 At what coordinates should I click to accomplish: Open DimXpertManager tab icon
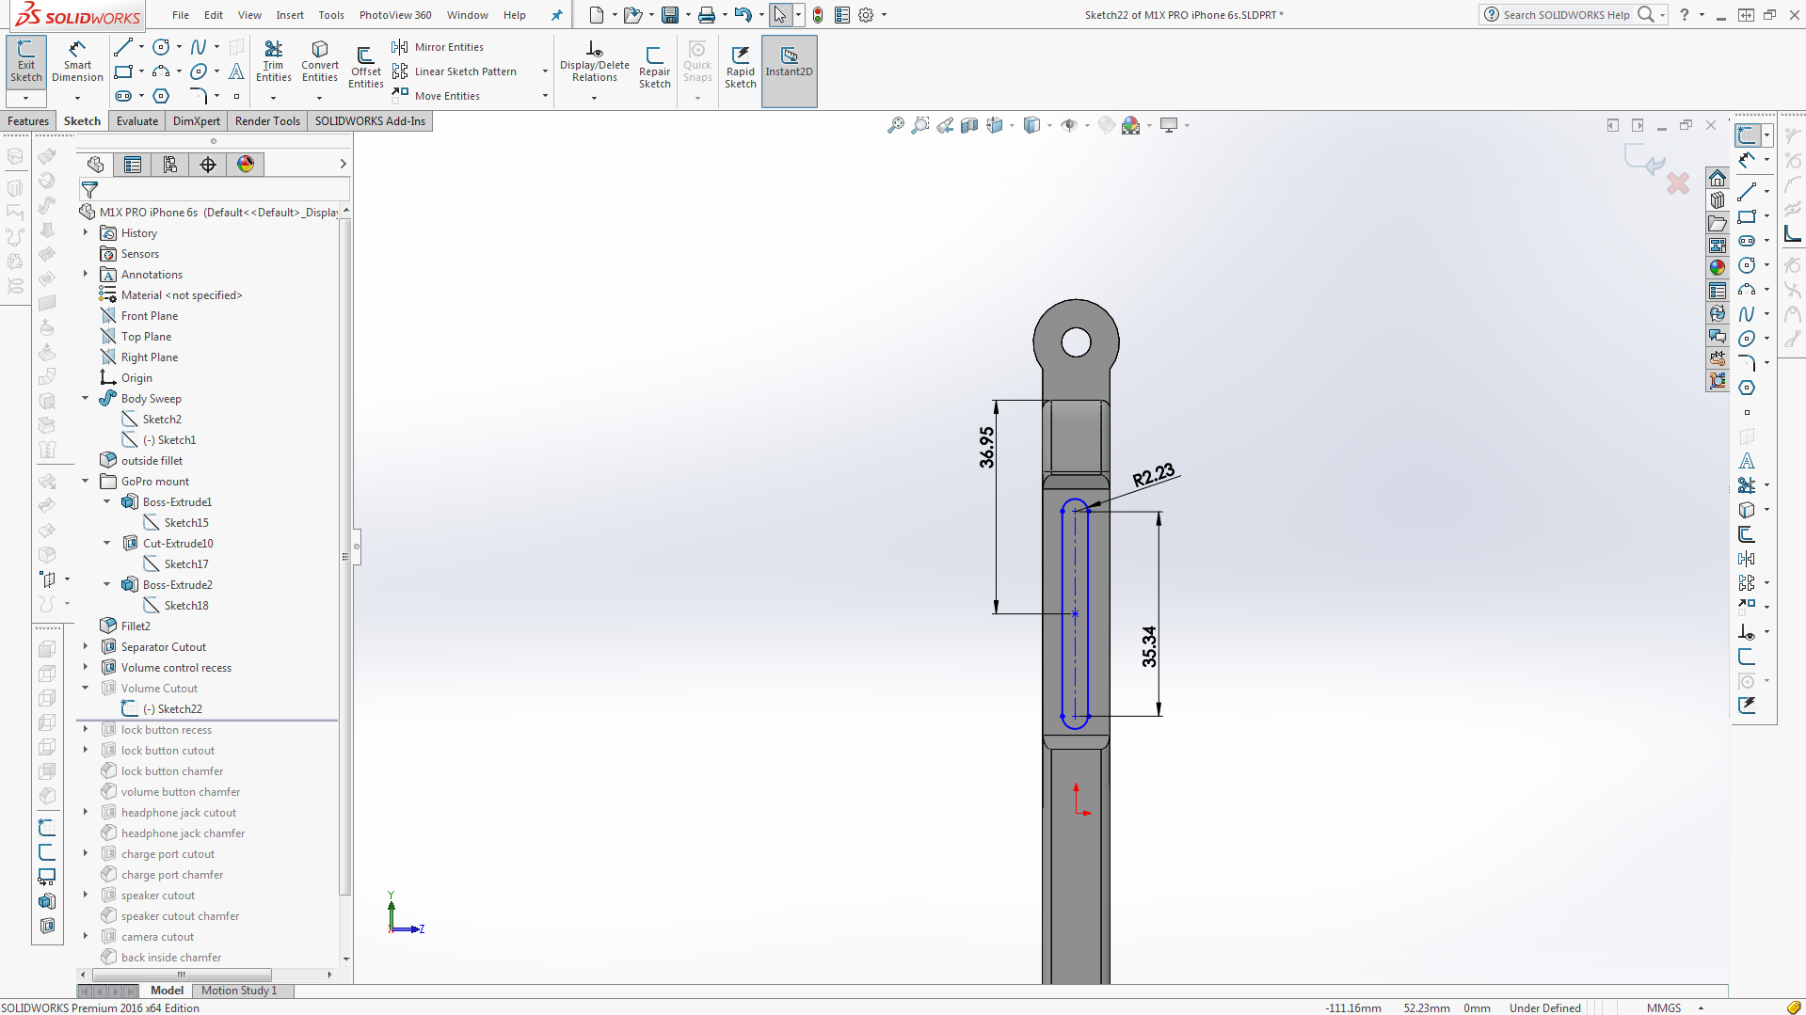208,165
